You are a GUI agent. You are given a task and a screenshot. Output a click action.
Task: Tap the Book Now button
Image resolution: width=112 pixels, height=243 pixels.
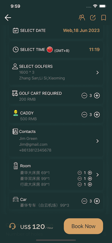click(x=83, y=226)
